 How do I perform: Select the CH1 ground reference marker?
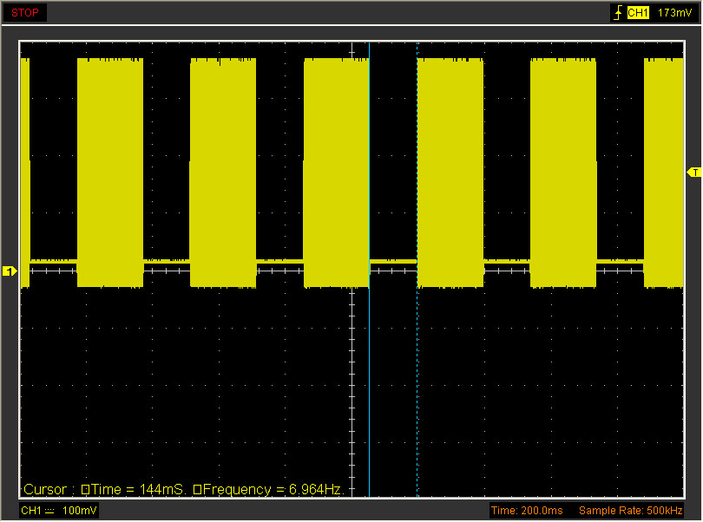point(10,271)
